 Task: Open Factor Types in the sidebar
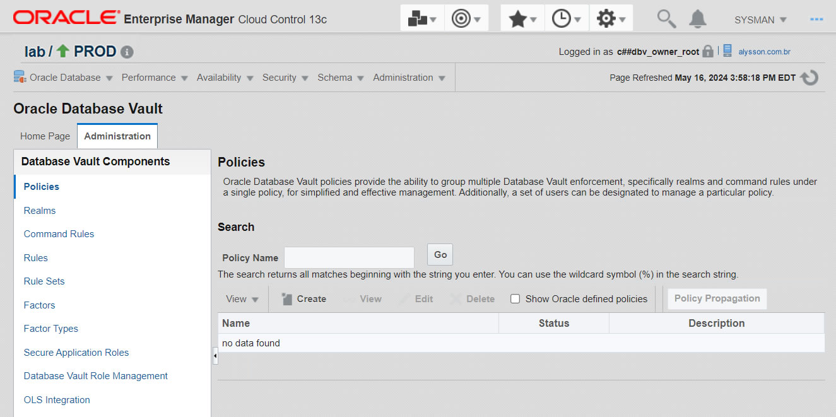[x=51, y=329]
